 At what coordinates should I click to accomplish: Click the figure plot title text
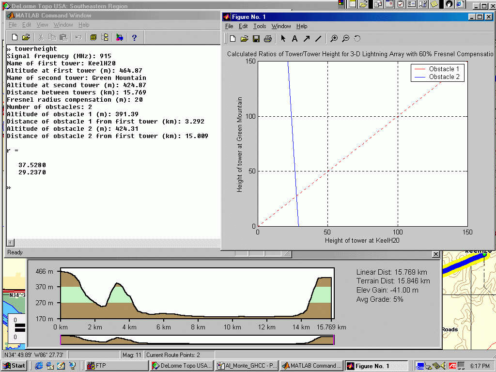coord(360,54)
